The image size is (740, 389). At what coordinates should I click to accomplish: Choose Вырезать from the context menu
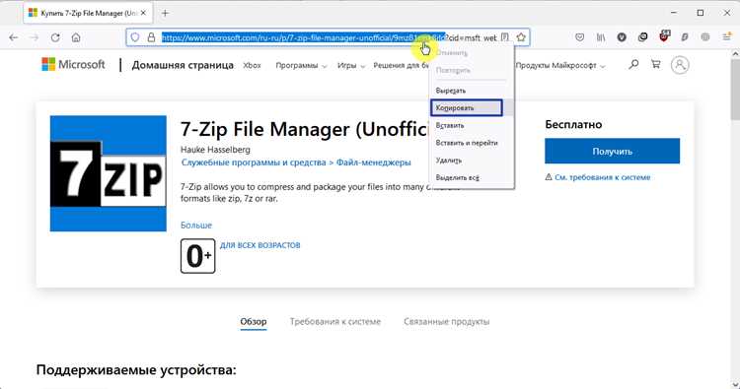click(x=472, y=91)
